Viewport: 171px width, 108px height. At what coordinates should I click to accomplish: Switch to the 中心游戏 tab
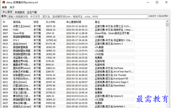pos(7,12)
